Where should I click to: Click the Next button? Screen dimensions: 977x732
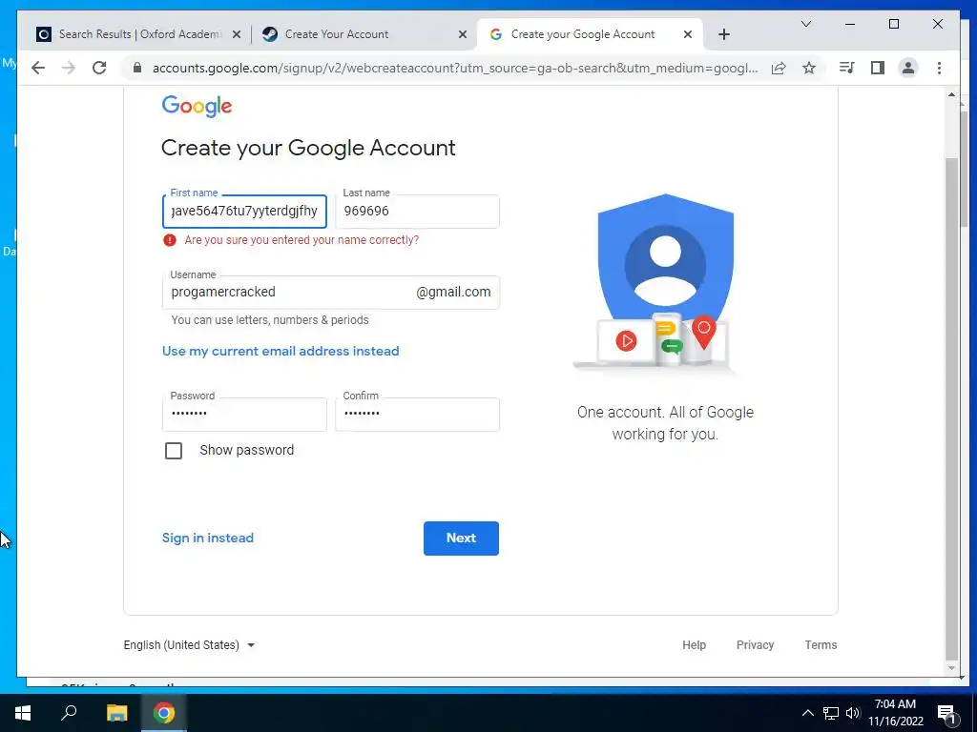[461, 539]
